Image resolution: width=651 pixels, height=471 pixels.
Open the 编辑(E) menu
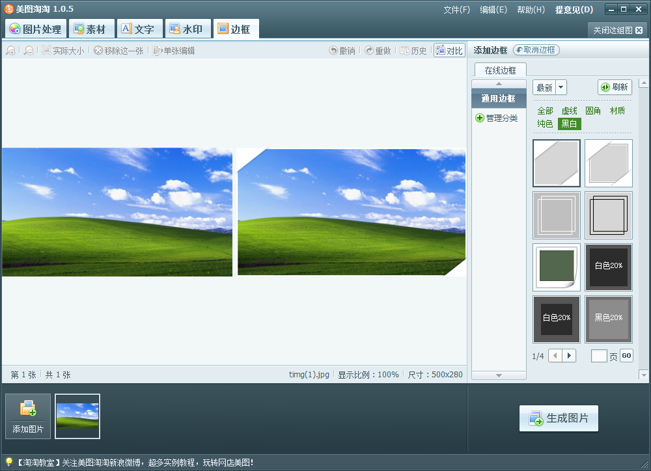[x=493, y=10]
